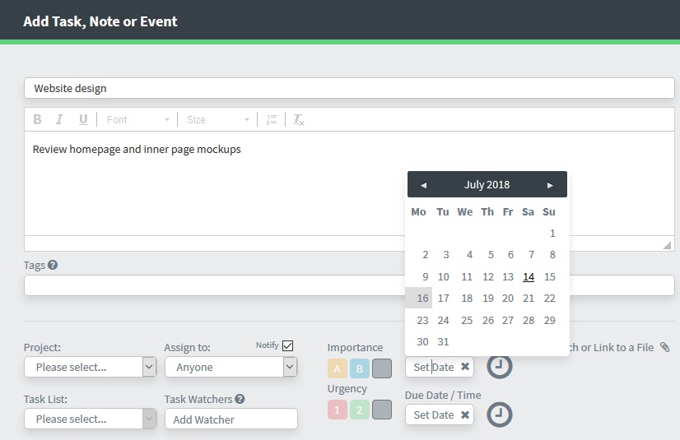This screenshot has width=680, height=440.
Task: Insert numbered list icon
Action: (x=272, y=120)
